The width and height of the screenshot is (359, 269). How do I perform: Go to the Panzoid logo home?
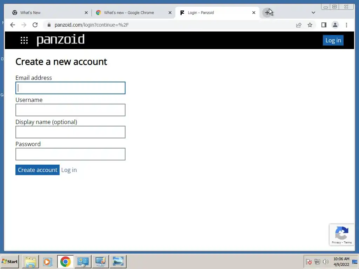(x=60, y=40)
